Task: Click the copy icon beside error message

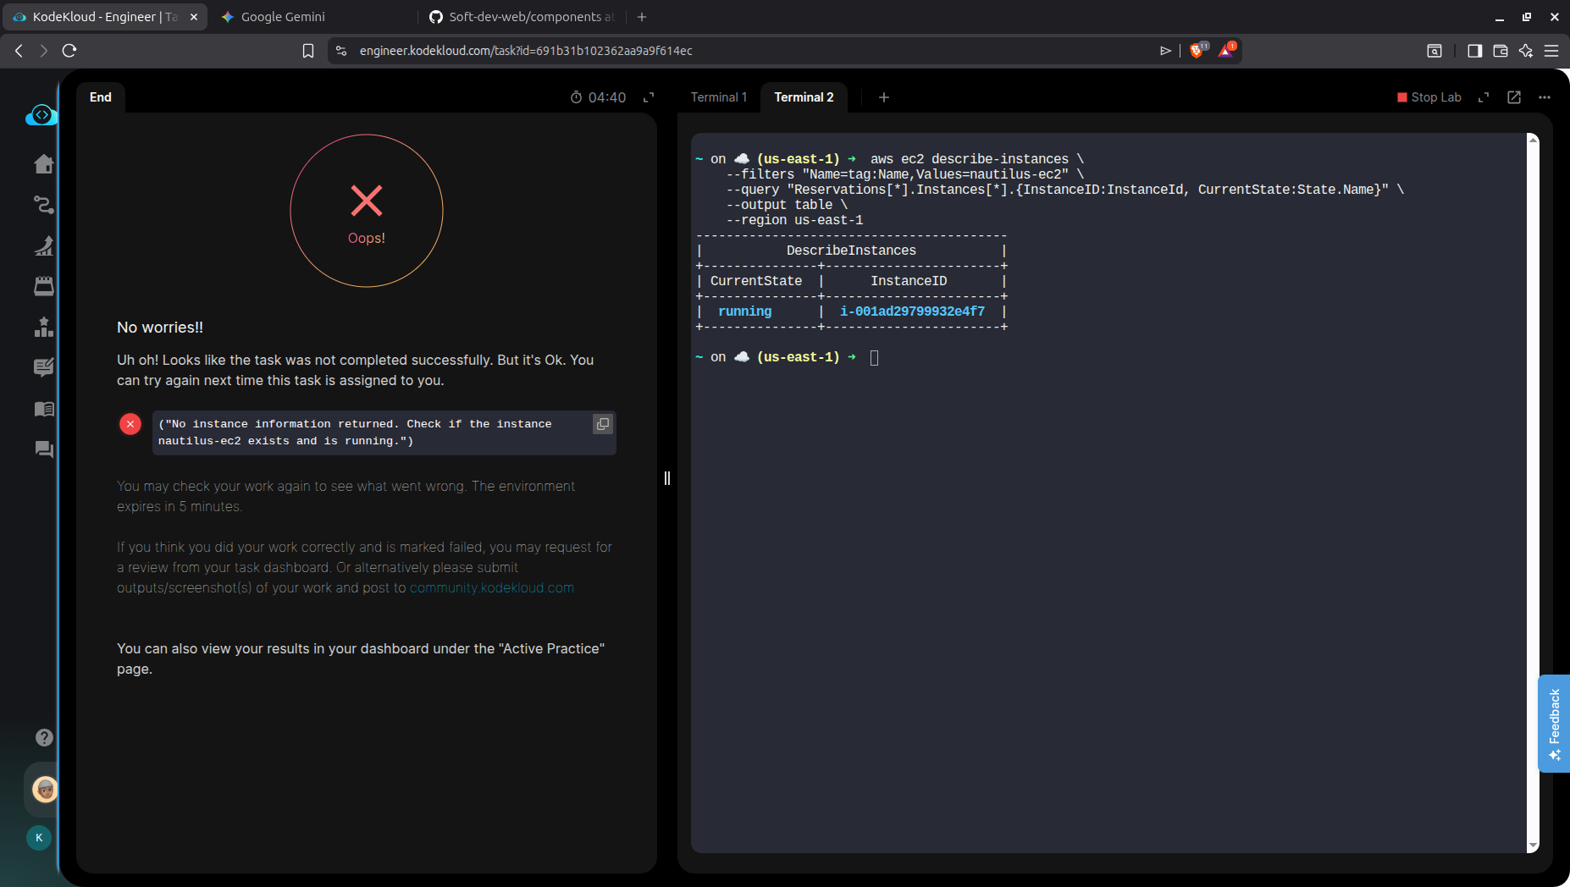Action: tap(602, 424)
